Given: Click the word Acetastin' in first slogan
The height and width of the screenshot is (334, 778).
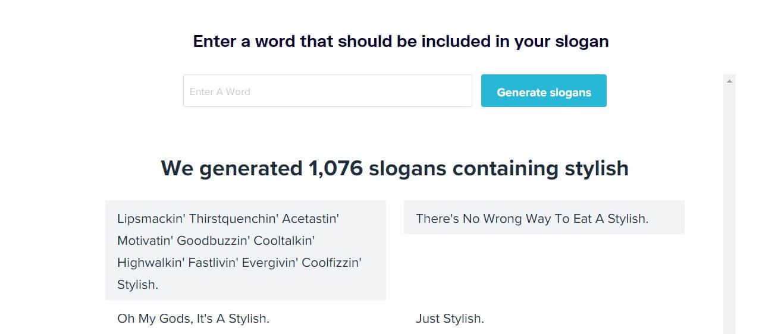Looking at the screenshot, I should point(310,219).
